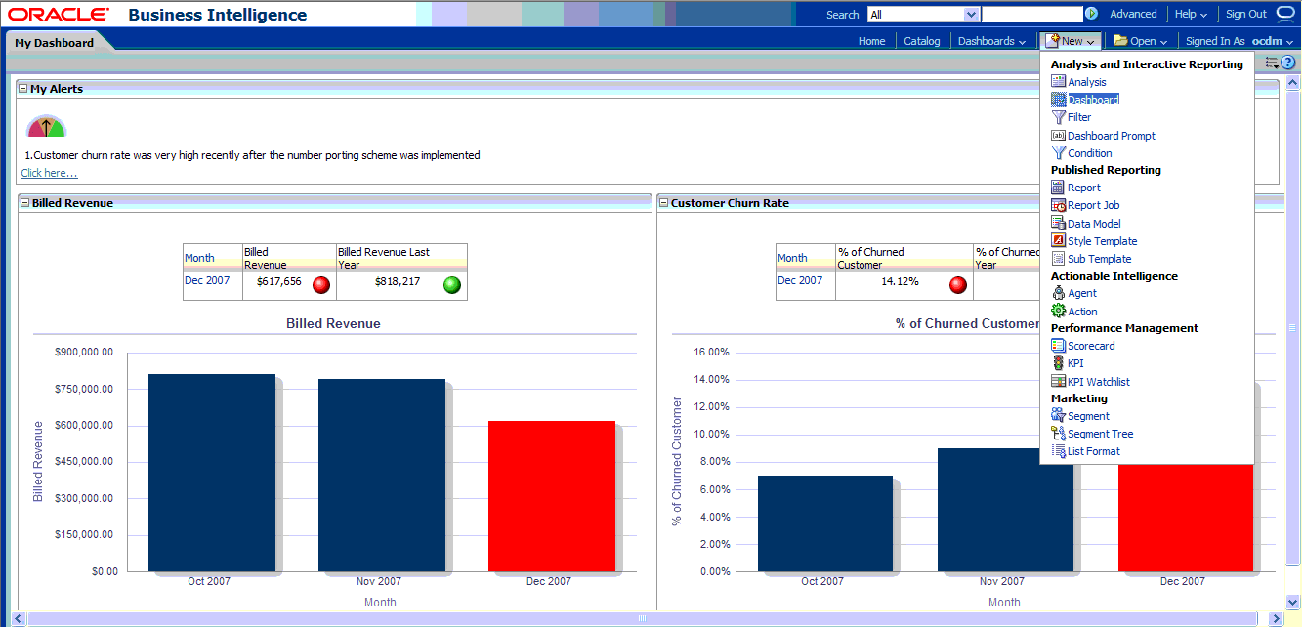Click the Sign Out link
1303x627 pixels.
click(1245, 14)
